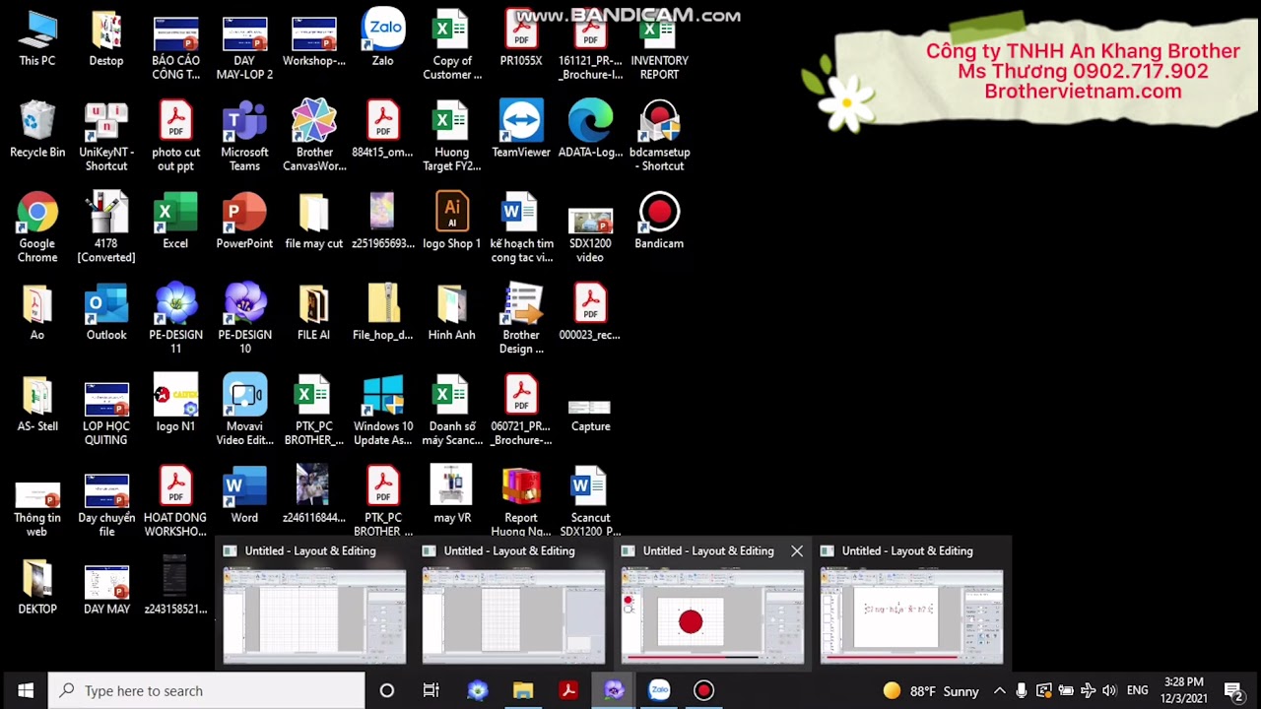Click the ADATA-Log desktop icon

tap(590, 129)
